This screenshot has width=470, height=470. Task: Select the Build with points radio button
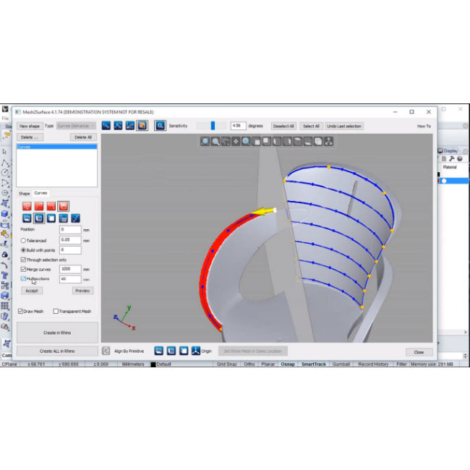pos(23,250)
